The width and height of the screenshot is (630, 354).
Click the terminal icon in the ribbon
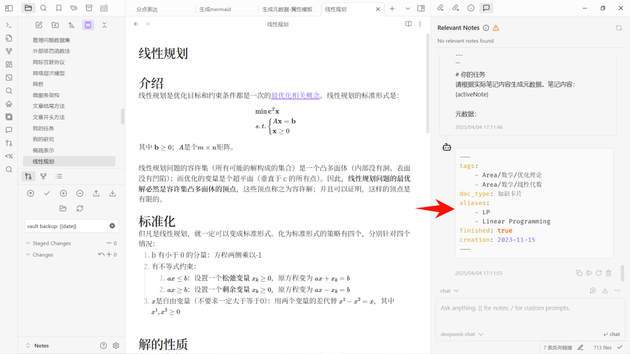coord(9,25)
